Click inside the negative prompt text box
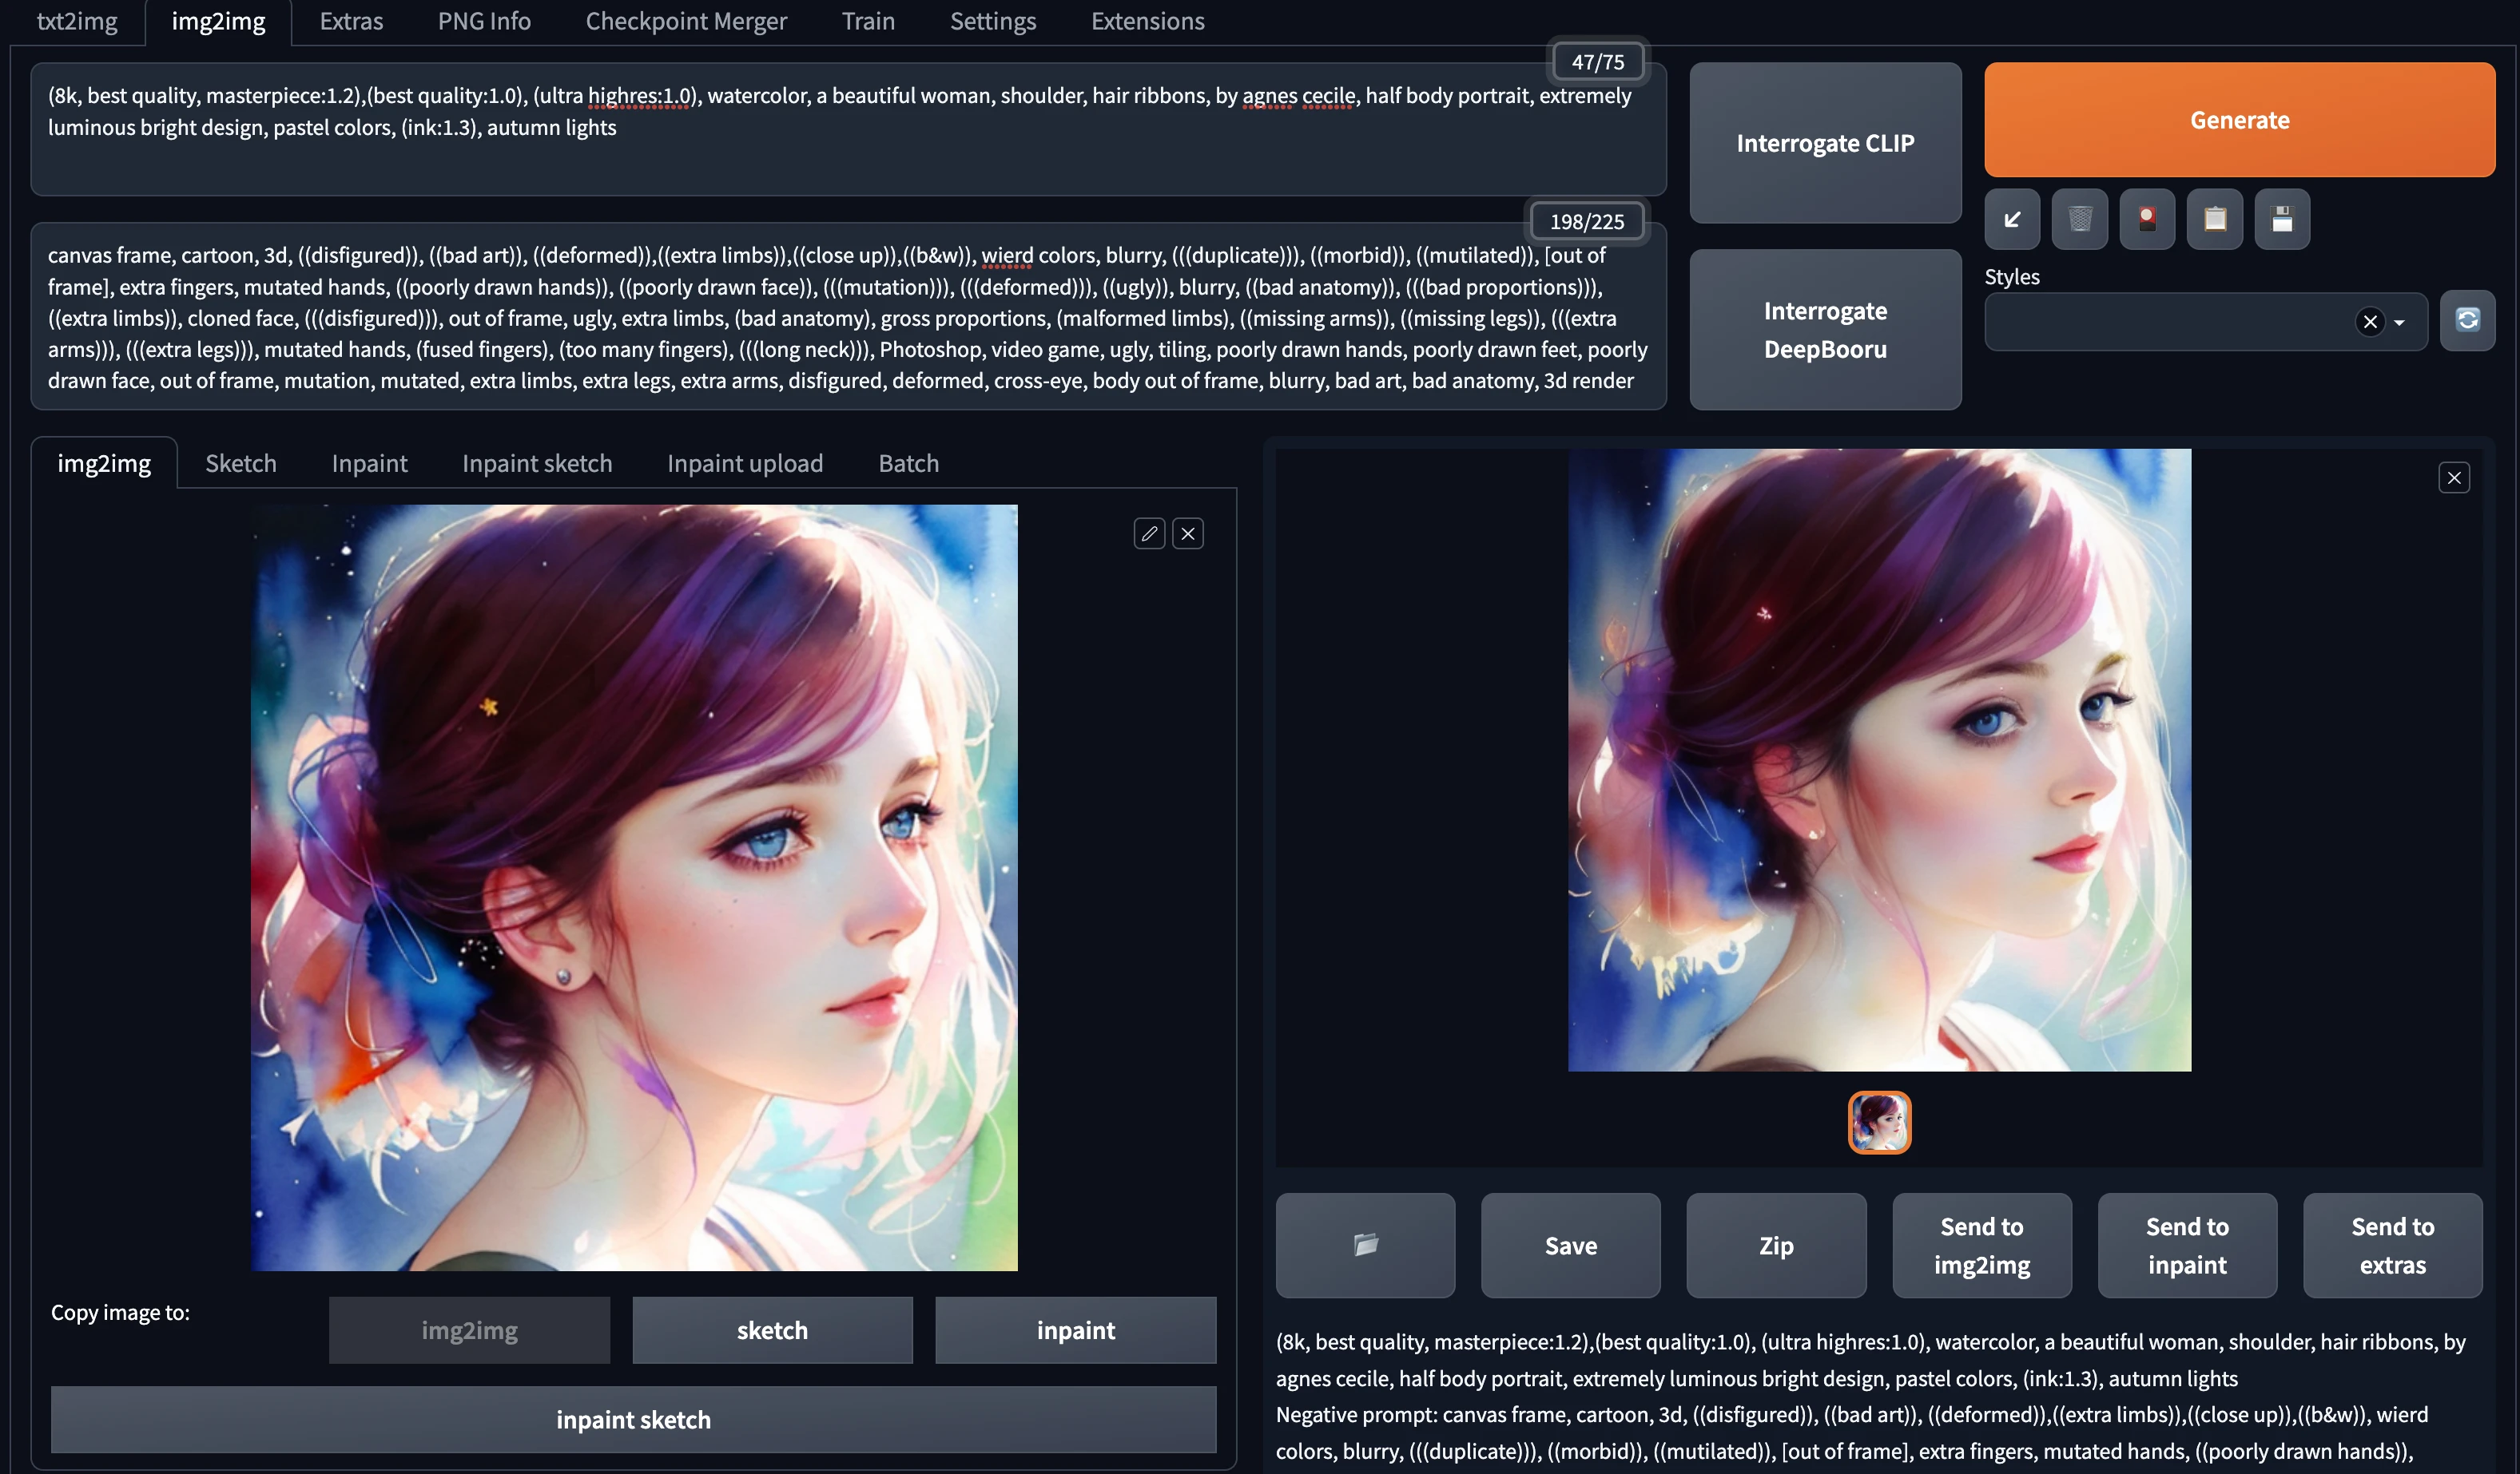2520x1474 pixels. click(848, 317)
